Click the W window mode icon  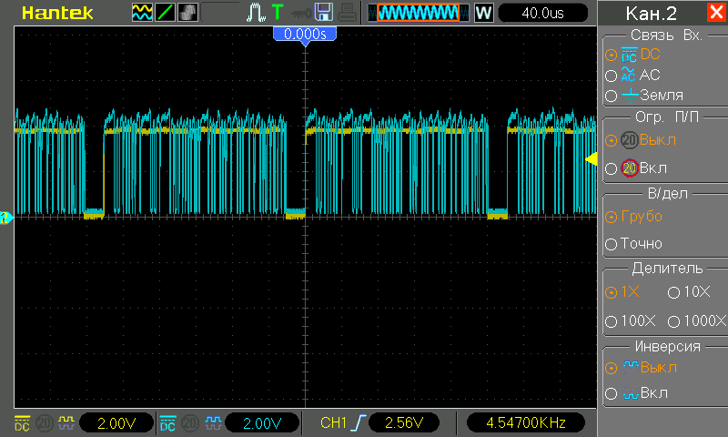483,13
